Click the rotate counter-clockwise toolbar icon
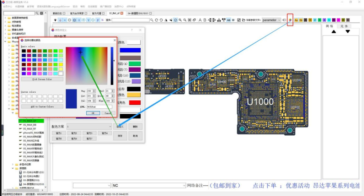 (x=161, y=20)
